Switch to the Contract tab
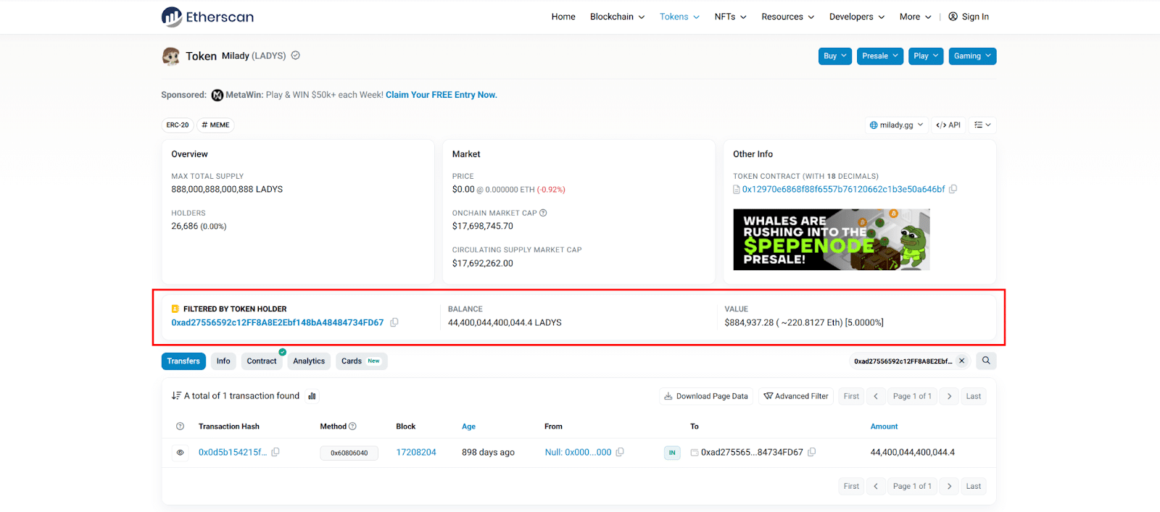 click(262, 361)
